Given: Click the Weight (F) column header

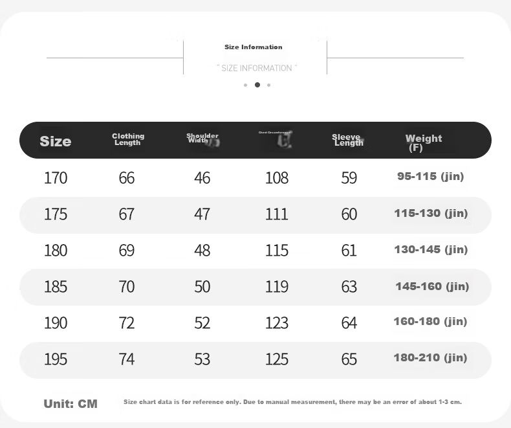Looking at the screenshot, I should (424, 143).
